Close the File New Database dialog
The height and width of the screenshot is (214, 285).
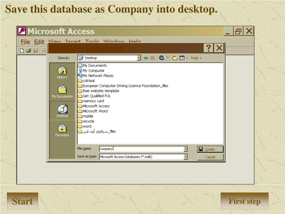coord(219,48)
